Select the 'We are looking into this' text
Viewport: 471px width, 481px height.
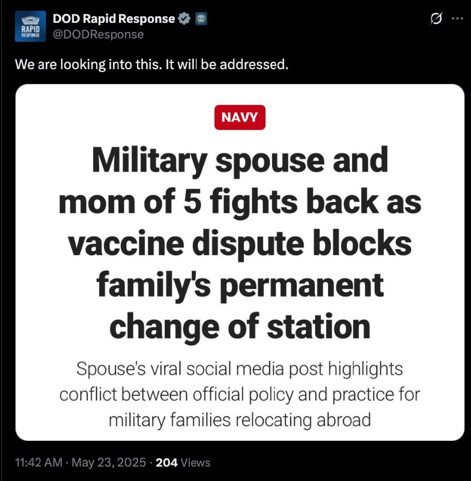click(x=88, y=64)
